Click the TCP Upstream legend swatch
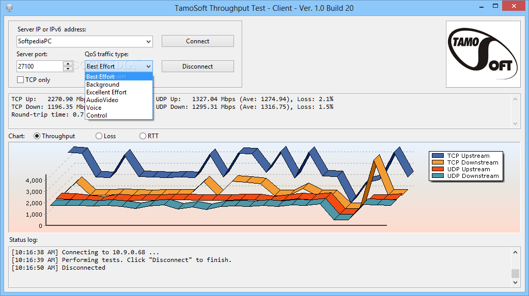This screenshot has height=296, width=529. (438, 156)
